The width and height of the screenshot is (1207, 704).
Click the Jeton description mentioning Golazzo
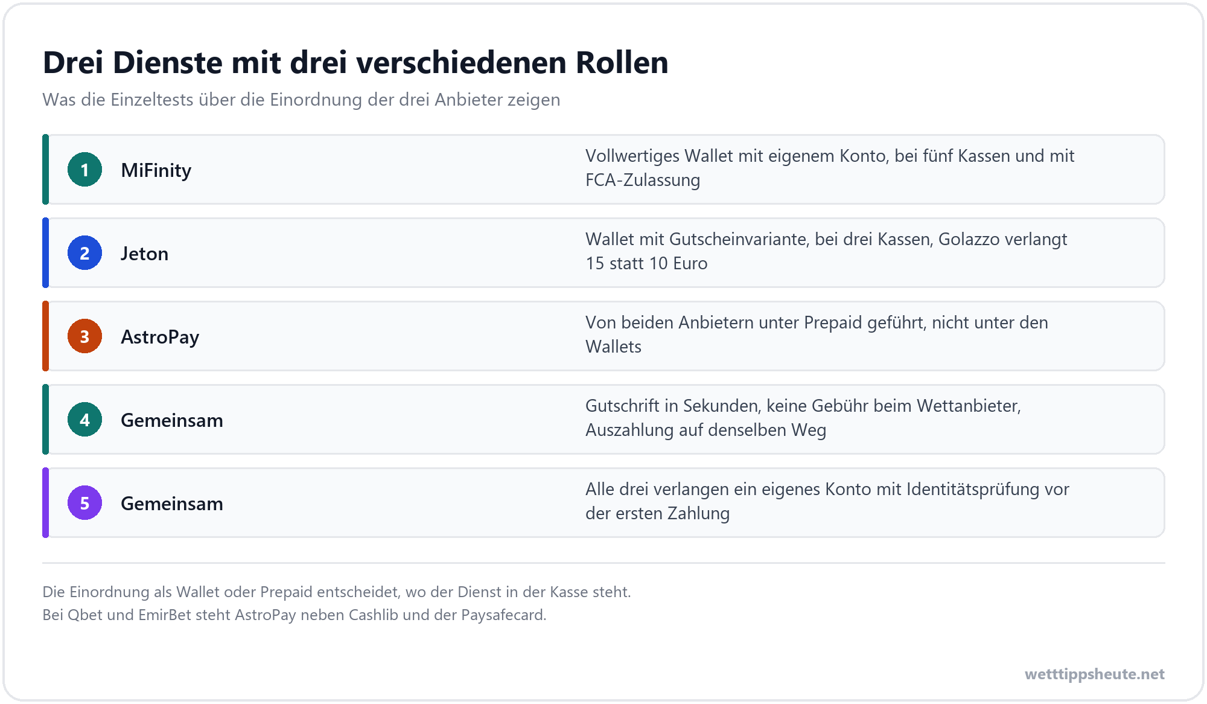826,251
